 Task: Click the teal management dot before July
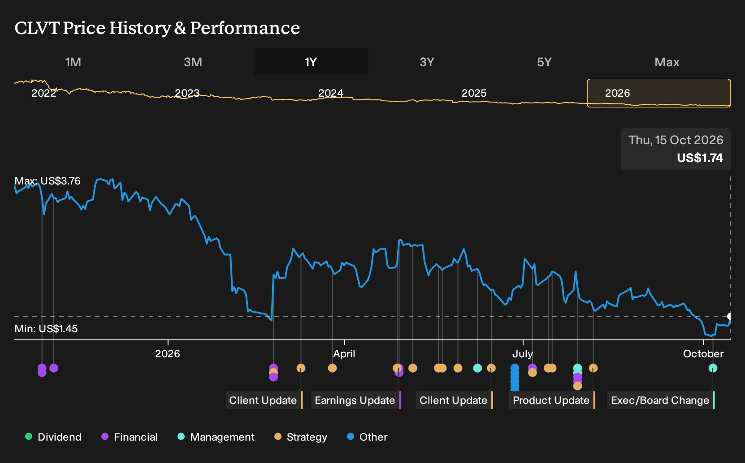pos(477,368)
